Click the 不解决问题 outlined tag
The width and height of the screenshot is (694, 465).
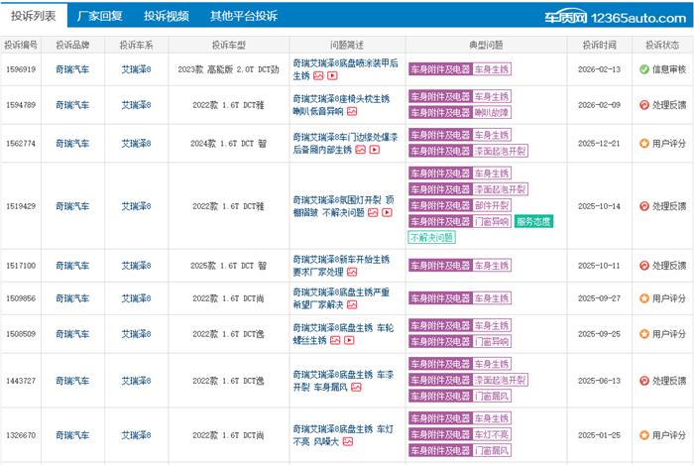(431, 238)
